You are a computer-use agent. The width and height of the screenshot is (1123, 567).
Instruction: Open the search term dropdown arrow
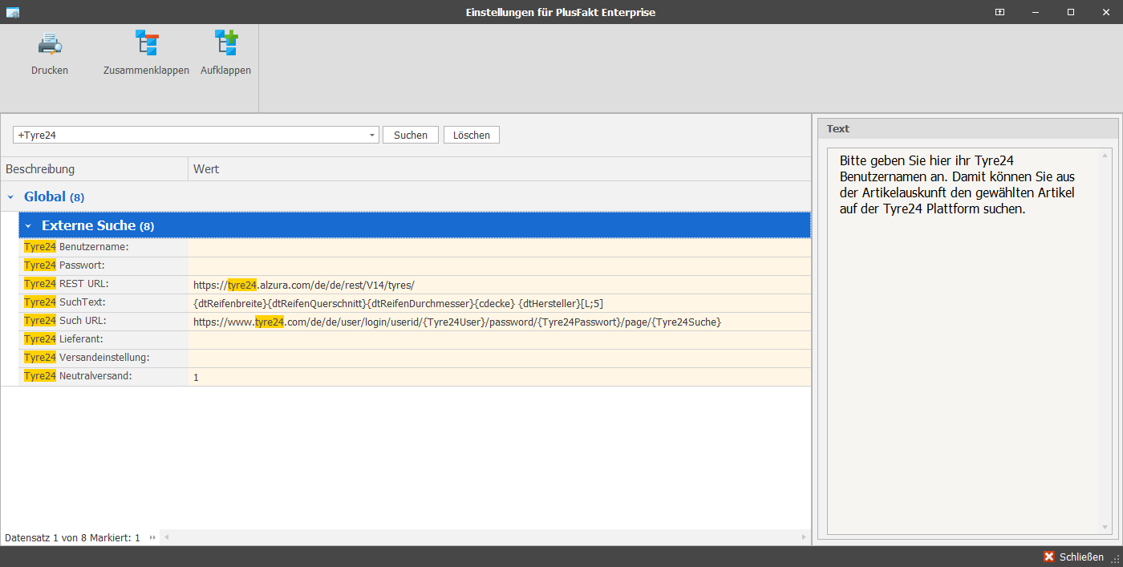click(372, 136)
